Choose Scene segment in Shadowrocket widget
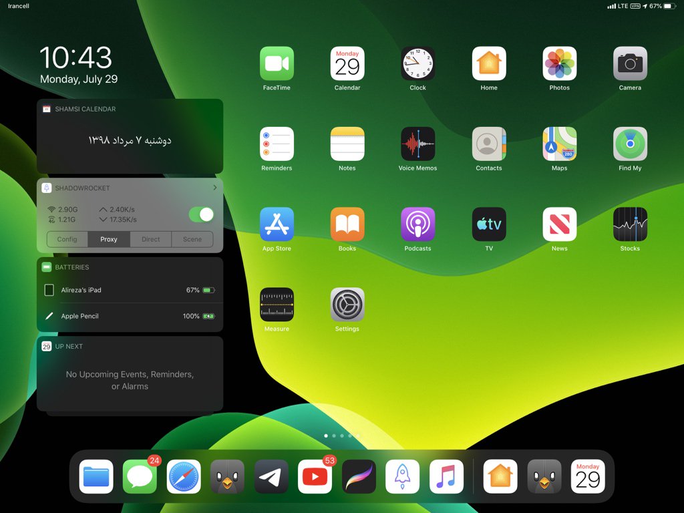Screen dimensions: 684x513 [x=192, y=239]
